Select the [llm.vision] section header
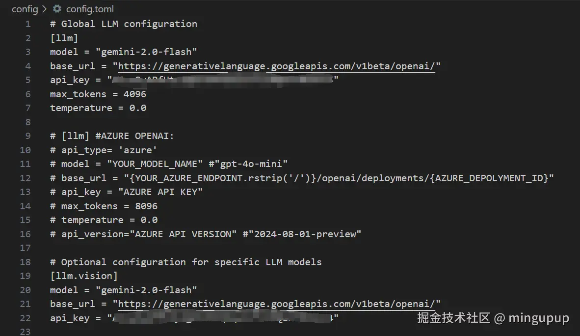The height and width of the screenshot is (336, 580). coord(83,276)
